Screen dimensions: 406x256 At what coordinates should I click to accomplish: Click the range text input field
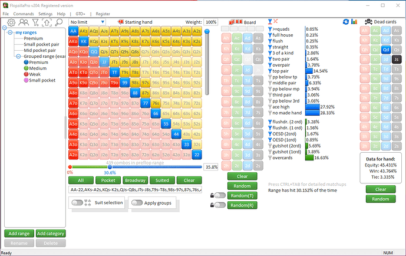135,190
